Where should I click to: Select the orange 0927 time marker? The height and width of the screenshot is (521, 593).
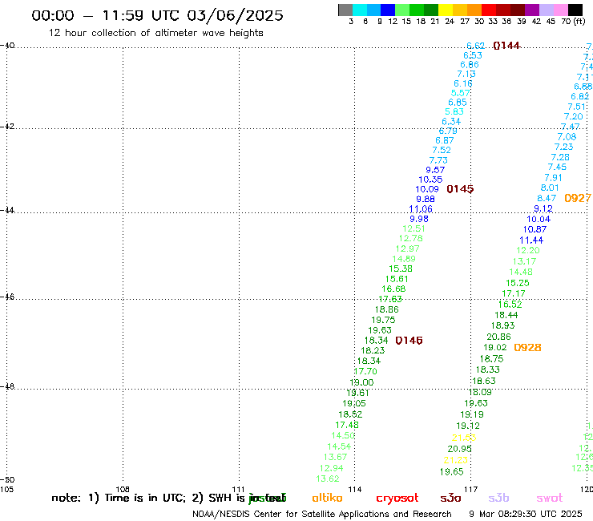pyautogui.click(x=578, y=198)
